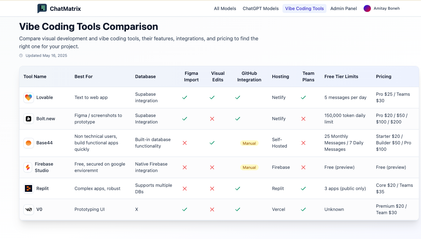Click the Base44 orange logo
Screen dimensions: 421x239
(28, 143)
